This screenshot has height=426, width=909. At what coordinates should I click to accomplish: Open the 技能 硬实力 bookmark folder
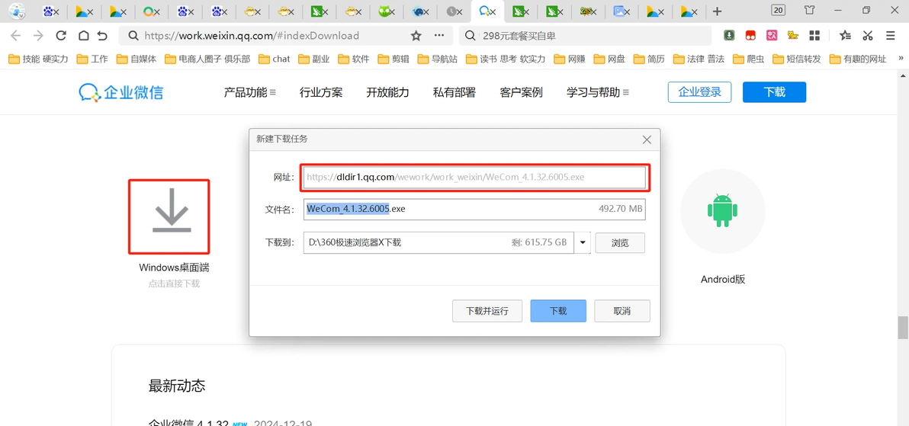[38, 59]
